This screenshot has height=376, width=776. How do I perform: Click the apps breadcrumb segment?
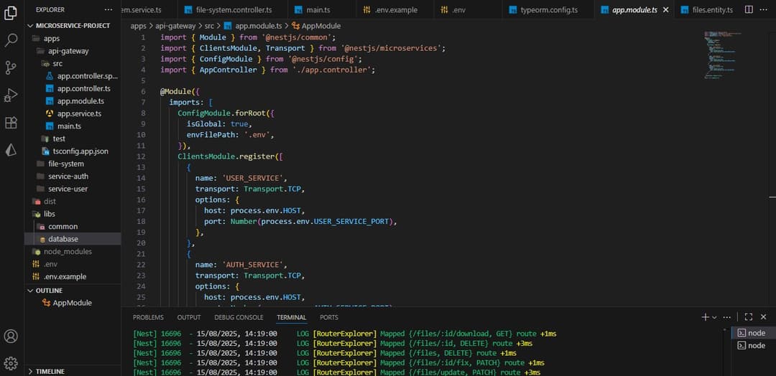click(x=139, y=26)
